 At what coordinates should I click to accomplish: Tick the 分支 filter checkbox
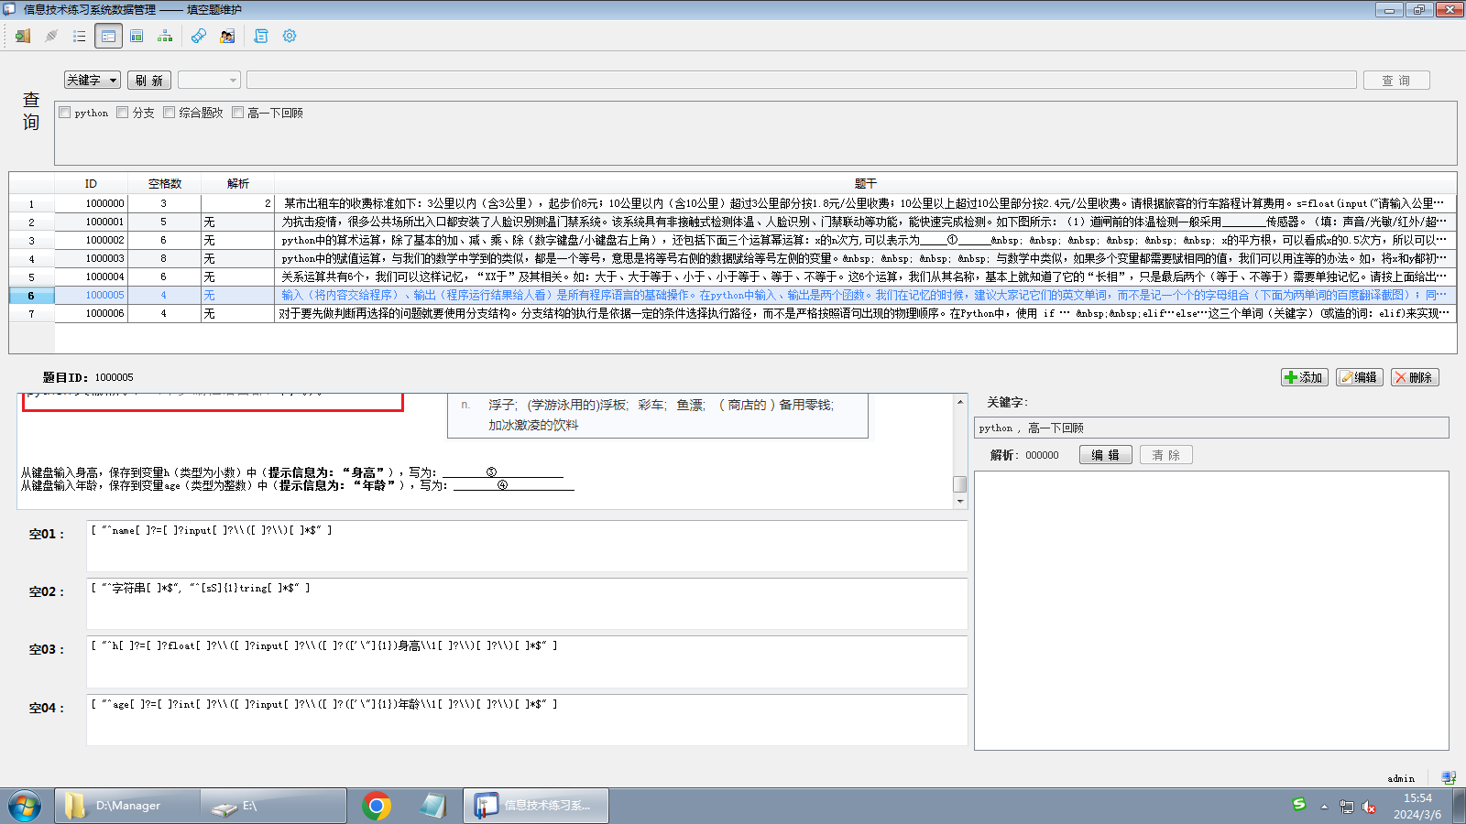pos(123,113)
